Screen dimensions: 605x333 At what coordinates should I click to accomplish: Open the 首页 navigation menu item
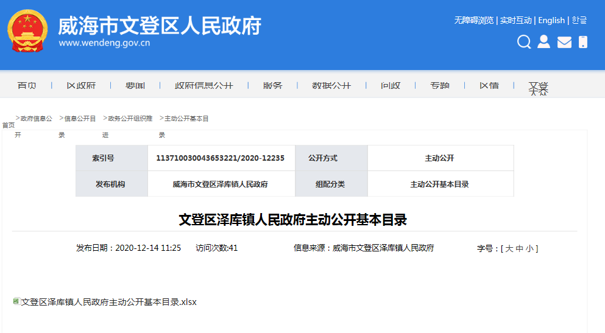(27, 86)
